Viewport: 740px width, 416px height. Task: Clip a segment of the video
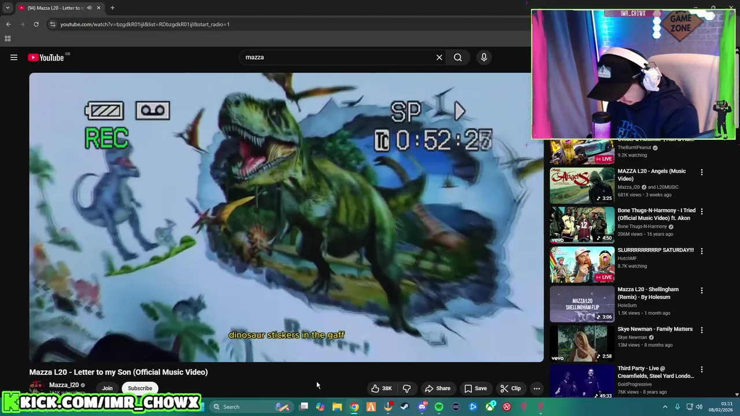click(510, 388)
